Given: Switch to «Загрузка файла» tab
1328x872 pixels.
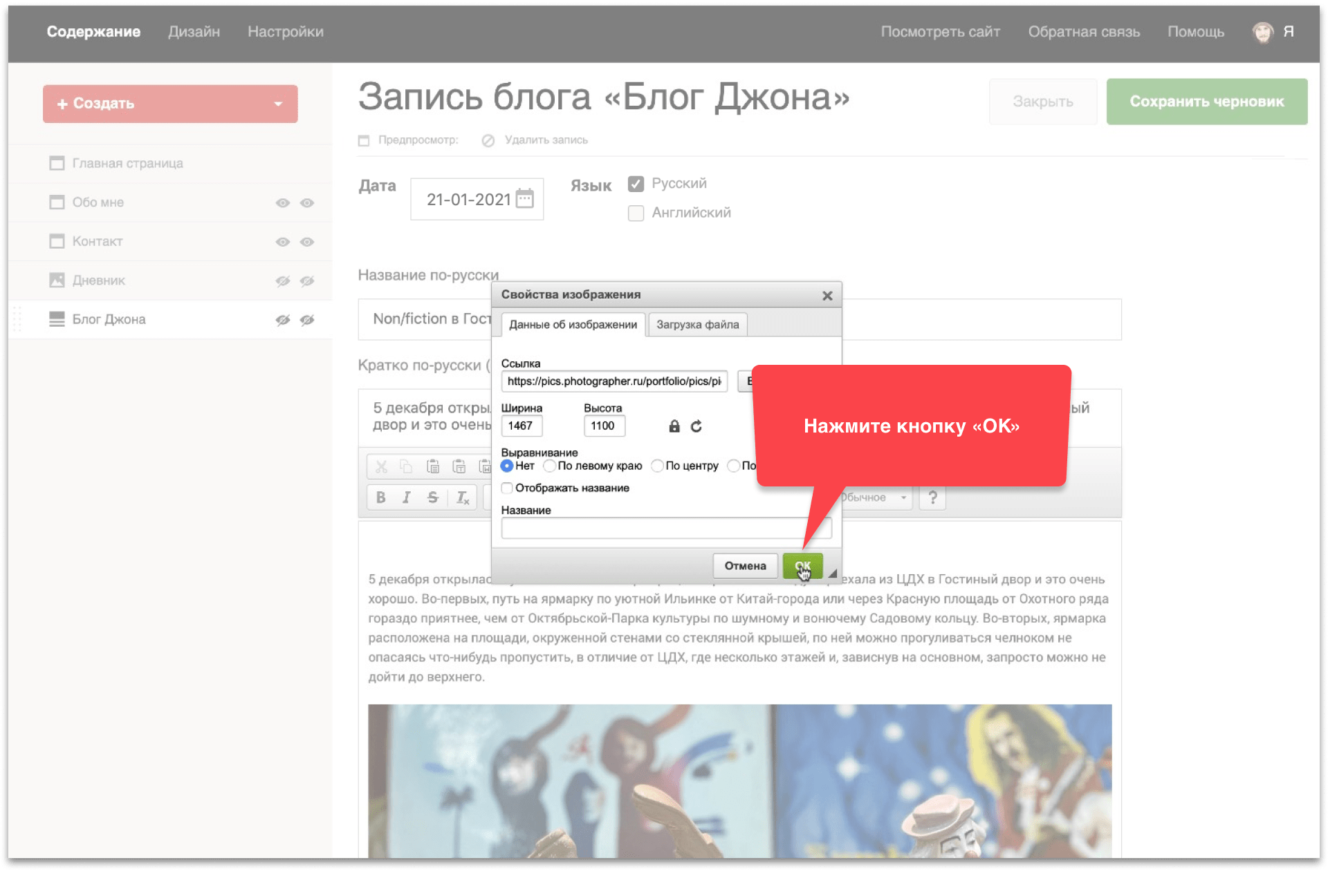Looking at the screenshot, I should pos(697,325).
